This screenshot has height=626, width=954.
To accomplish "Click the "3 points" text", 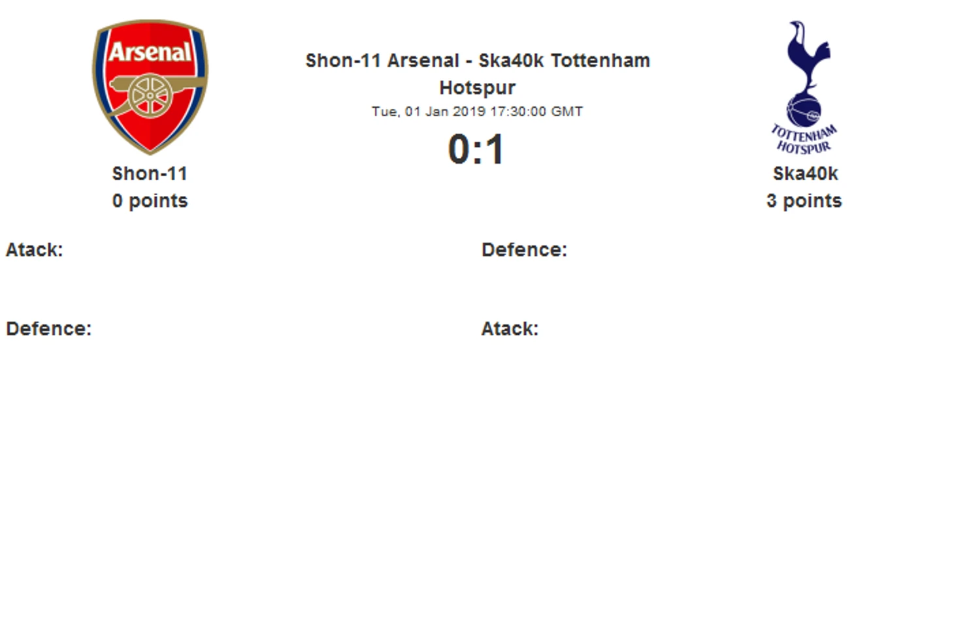I will click(804, 201).
